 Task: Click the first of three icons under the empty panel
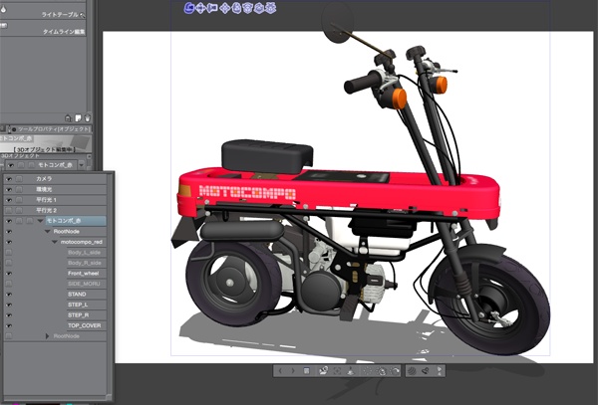pos(68,118)
